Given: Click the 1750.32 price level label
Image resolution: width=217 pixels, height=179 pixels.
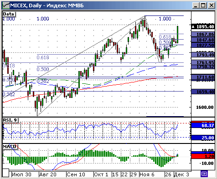Looking at the screenshot, I should (x=203, y=67).
